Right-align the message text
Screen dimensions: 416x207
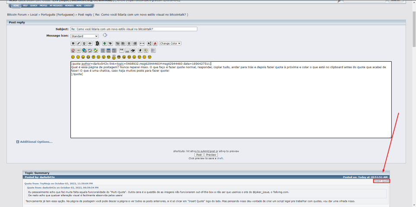(134, 44)
